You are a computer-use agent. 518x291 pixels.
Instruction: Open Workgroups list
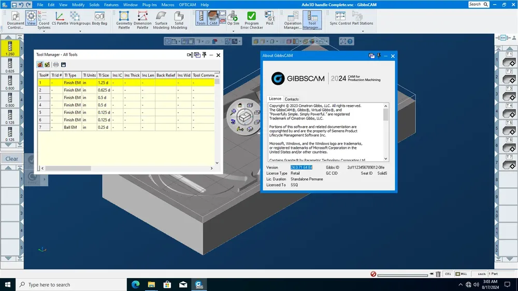[80, 18]
